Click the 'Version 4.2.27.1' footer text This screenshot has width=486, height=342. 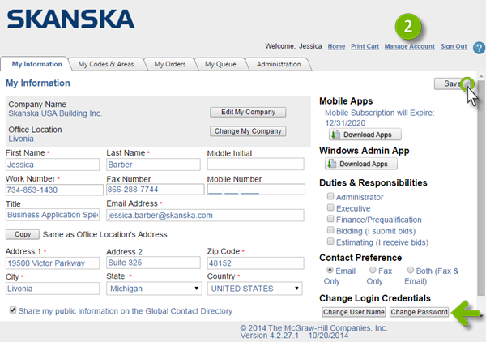pyautogui.click(x=270, y=336)
